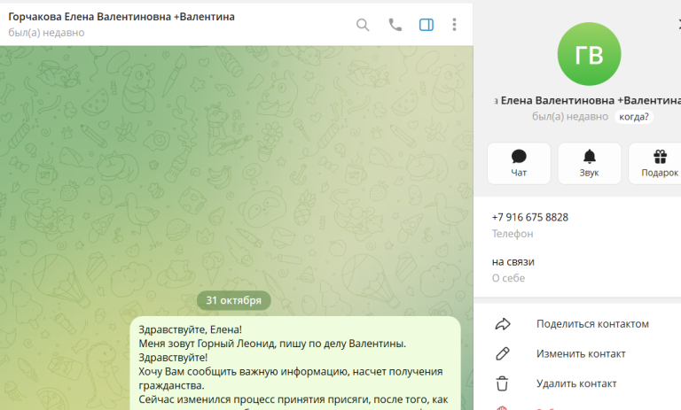Click the share arrow icon
The width and height of the screenshot is (681, 410).
click(x=503, y=324)
